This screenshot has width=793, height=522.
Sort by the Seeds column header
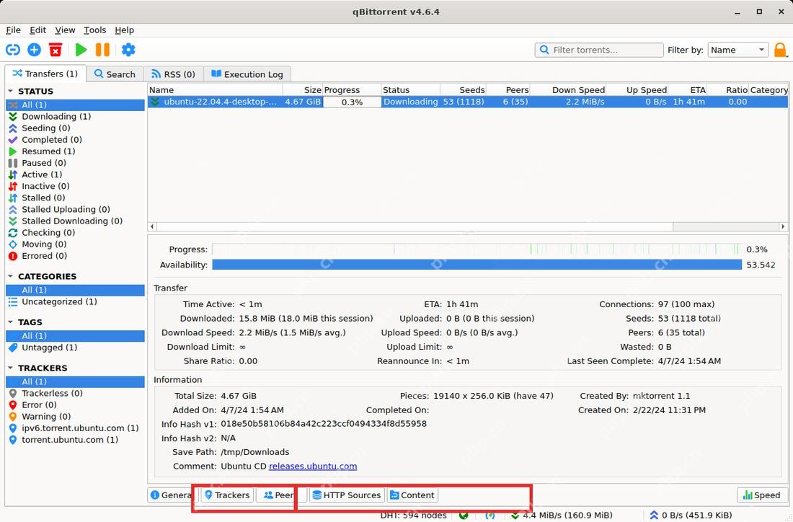coord(463,90)
